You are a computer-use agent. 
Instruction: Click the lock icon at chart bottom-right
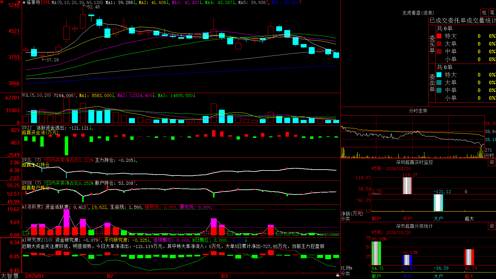(338, 275)
